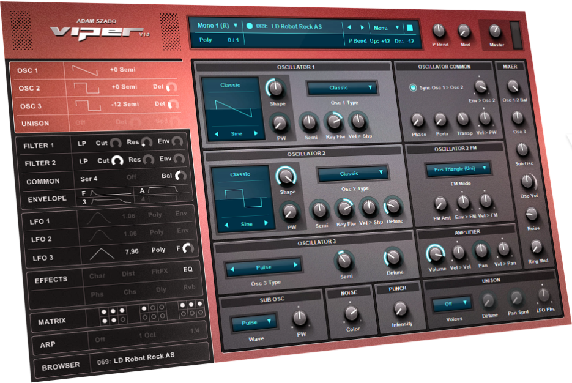This screenshot has height=383, width=572.
Task: Toggle the Phs effect
Action: pyautogui.click(x=97, y=294)
